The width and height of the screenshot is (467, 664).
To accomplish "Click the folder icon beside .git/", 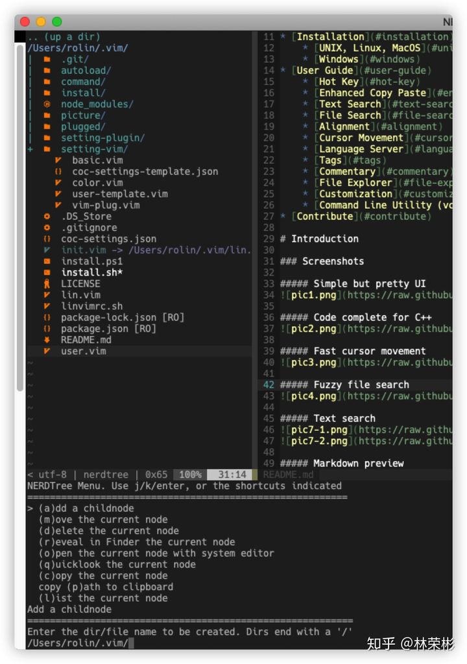I will click(x=47, y=60).
